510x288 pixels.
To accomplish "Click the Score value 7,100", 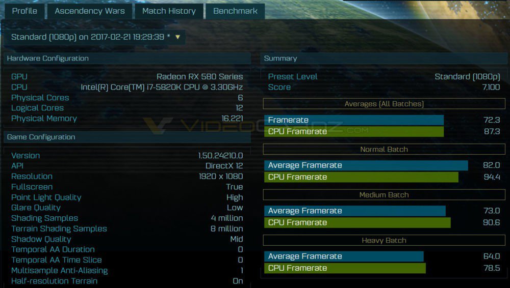I will 491,87.
